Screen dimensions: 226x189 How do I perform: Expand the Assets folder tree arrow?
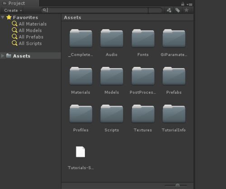pos(2,56)
